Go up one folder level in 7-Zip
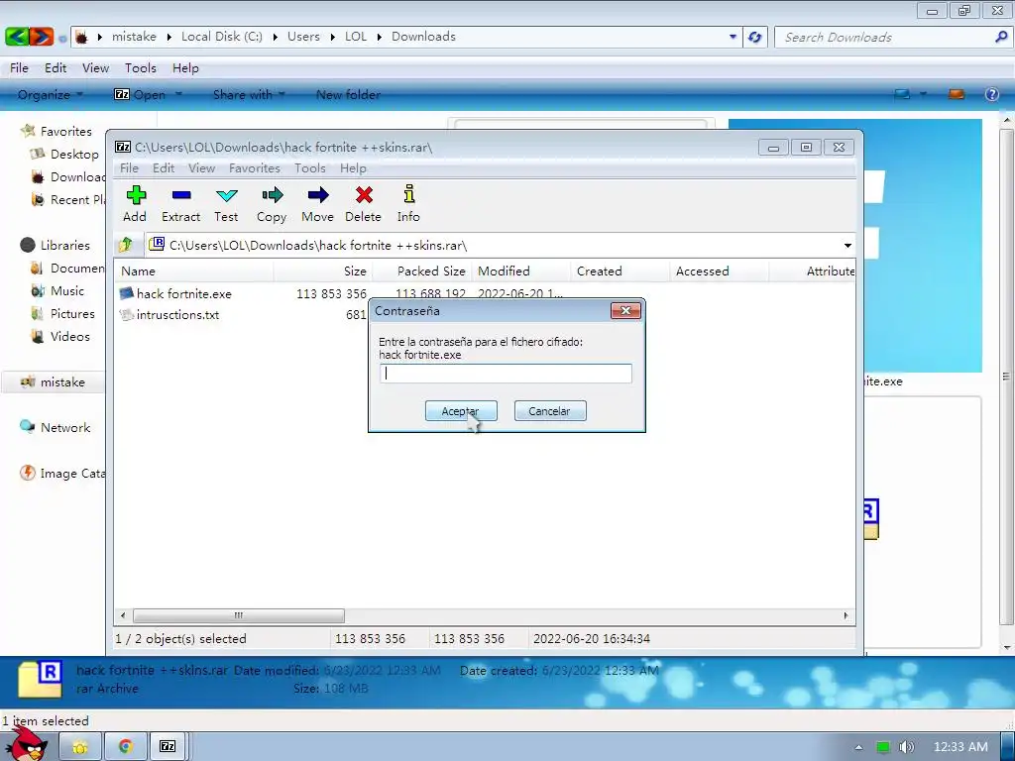The width and height of the screenshot is (1015, 761). coord(126,245)
